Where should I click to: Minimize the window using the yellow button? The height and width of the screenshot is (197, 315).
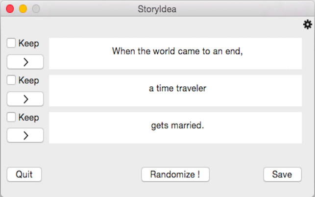coord(23,9)
